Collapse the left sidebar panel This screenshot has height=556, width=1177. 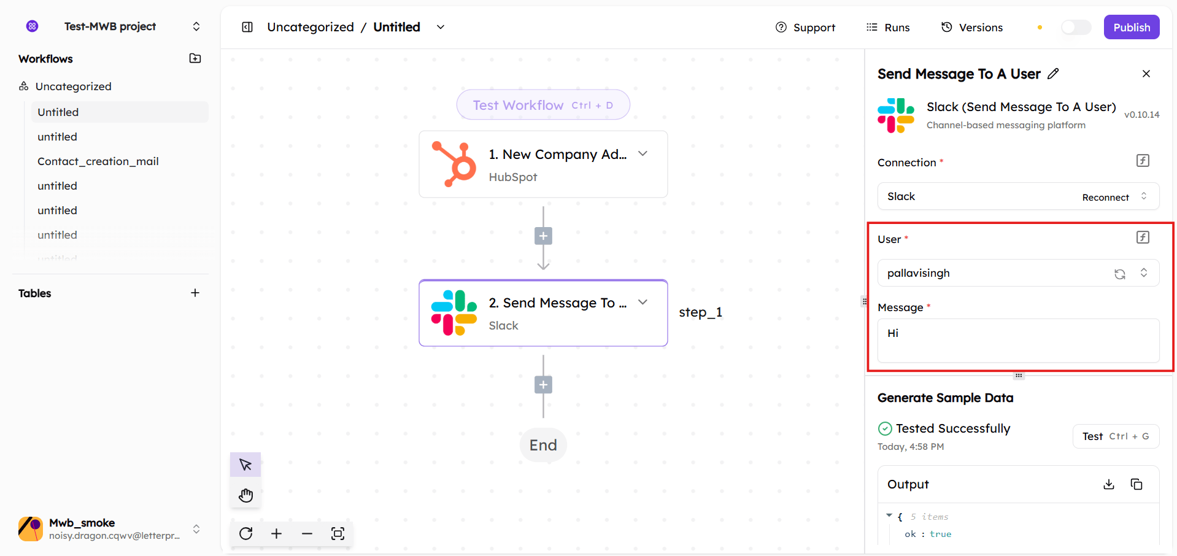247,27
